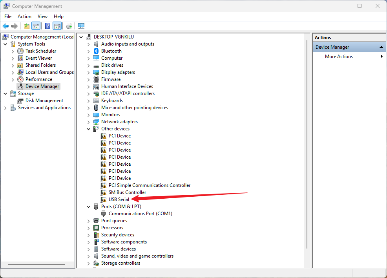Click the Forward arrow toolbar icon
Screen dimensions: 387x278
[x=15, y=26]
